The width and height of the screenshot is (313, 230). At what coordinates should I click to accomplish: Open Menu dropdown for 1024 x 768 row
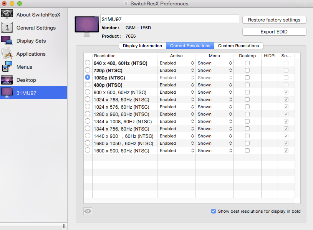(x=215, y=99)
